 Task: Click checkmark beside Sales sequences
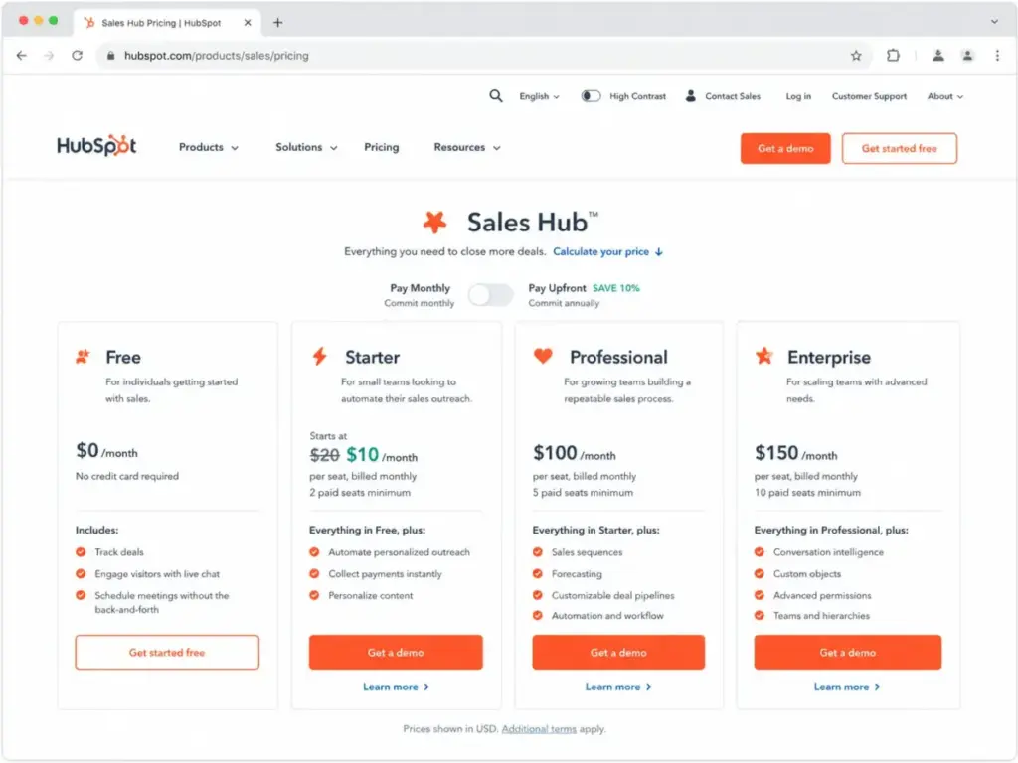click(538, 552)
